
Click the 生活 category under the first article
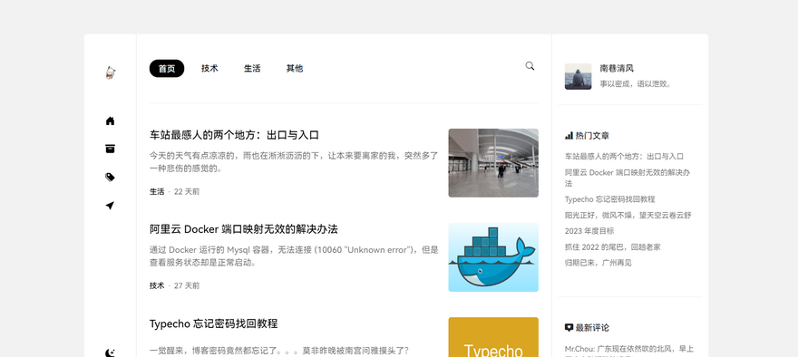pyautogui.click(x=157, y=192)
